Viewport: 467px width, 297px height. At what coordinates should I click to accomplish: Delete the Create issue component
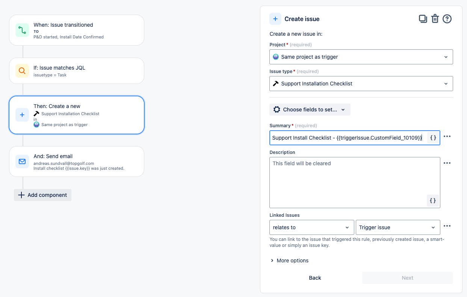click(x=435, y=19)
